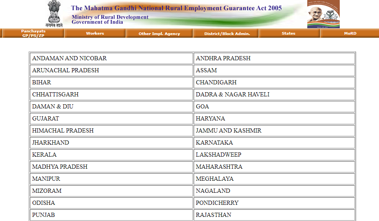
Task: Choose BIHAR from the state list
Action: click(x=42, y=82)
